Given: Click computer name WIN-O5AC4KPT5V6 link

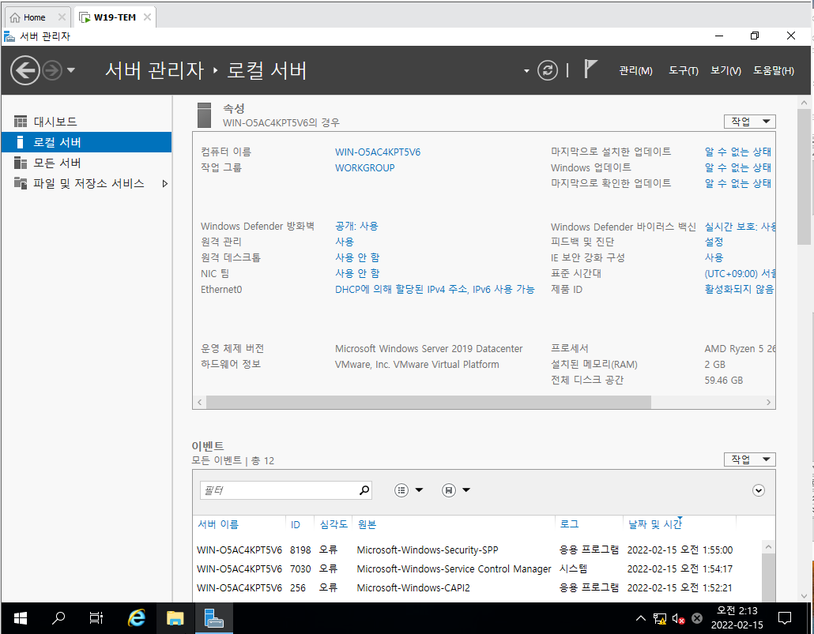Looking at the screenshot, I should click(378, 152).
